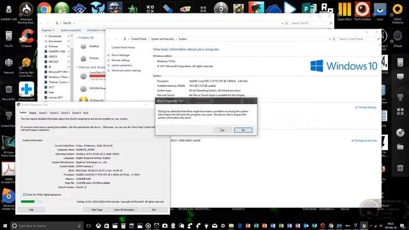Click Yes in the DirectX Diagnostic dialog
409x230 pixels.
click(222, 130)
